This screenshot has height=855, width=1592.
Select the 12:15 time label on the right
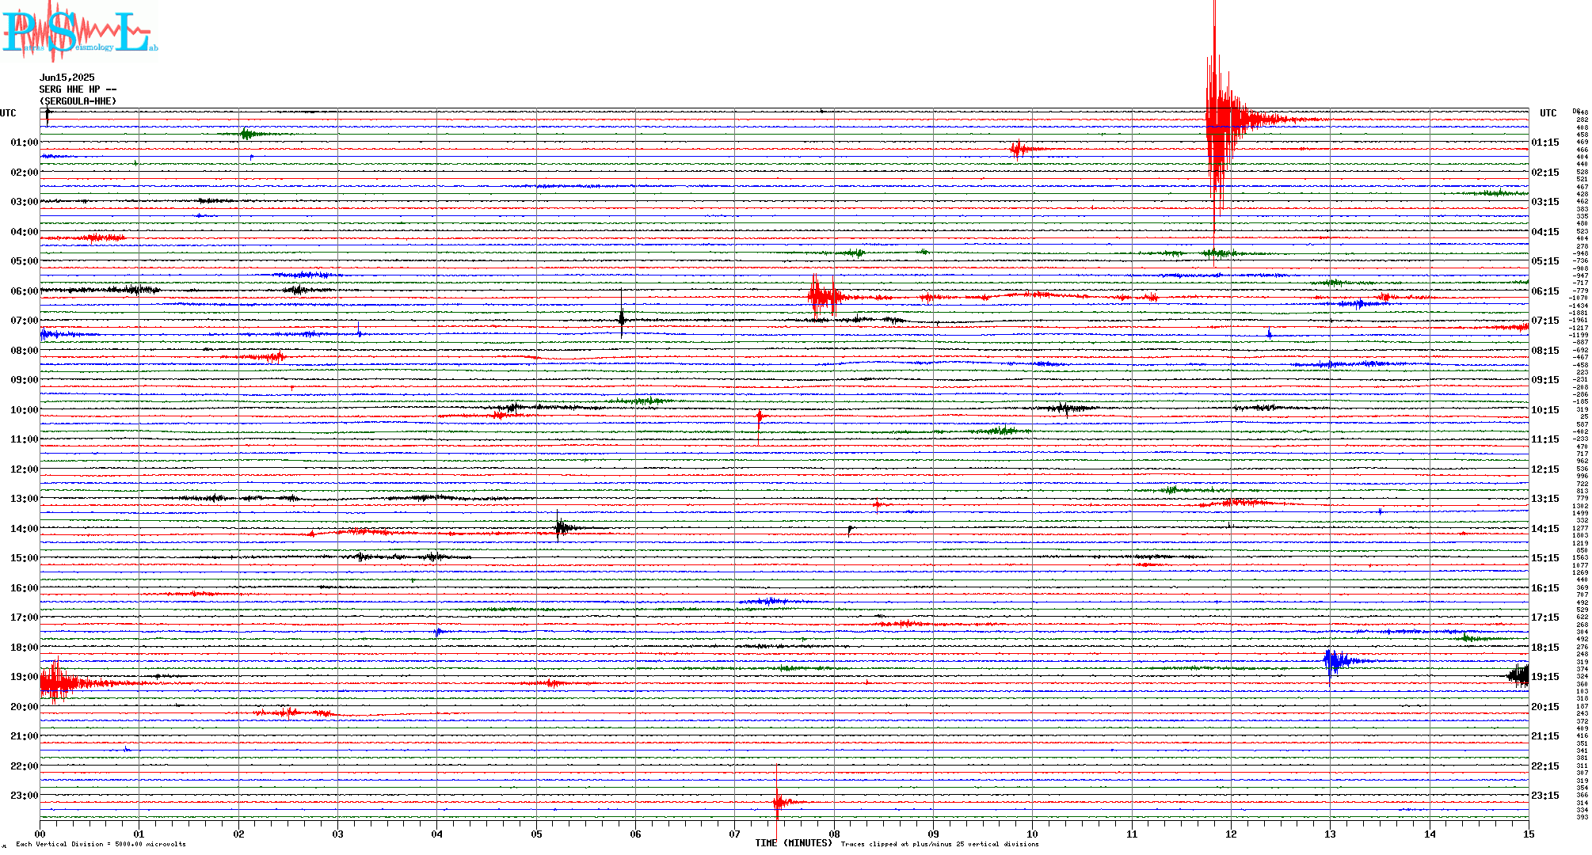pos(1544,469)
